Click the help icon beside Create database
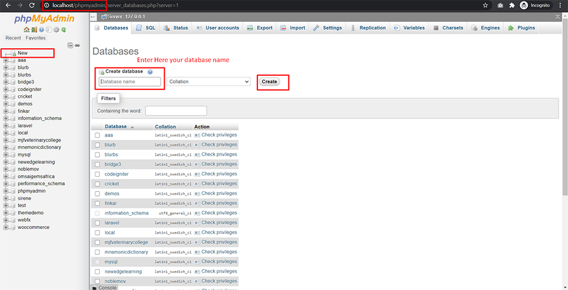This screenshot has width=568, height=290. (150, 72)
